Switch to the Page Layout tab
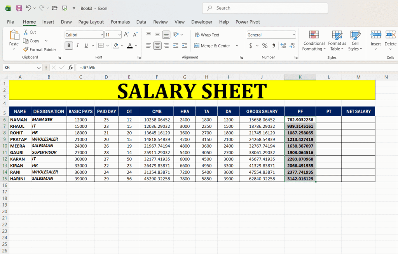Screen dimensions: 398x254 pyautogui.click(x=91, y=22)
